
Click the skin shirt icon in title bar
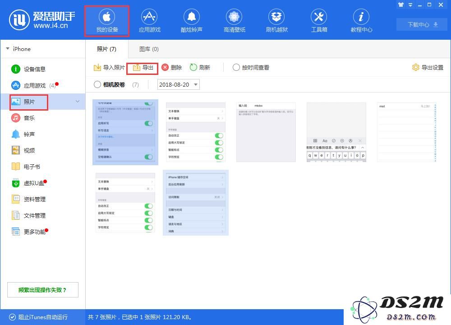[x=400, y=5]
